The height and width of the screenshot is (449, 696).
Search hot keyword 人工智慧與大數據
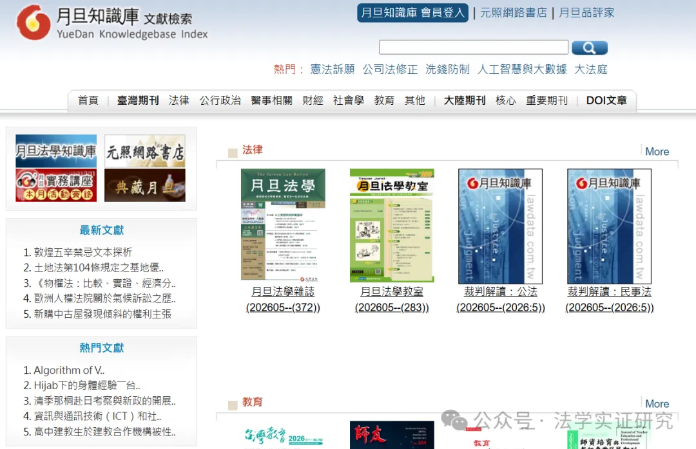tap(522, 69)
